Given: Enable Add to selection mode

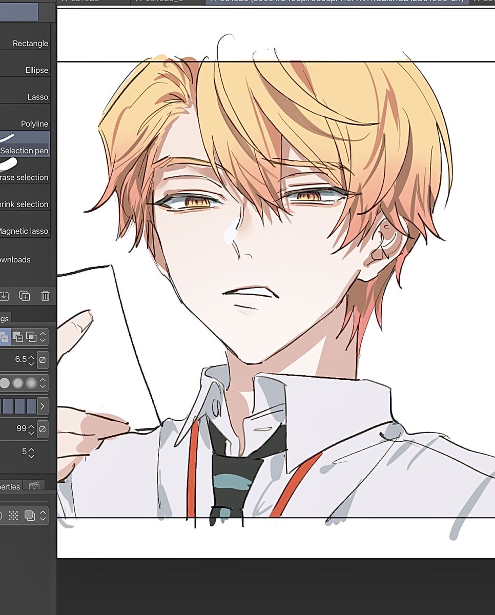Looking at the screenshot, I should [5, 337].
